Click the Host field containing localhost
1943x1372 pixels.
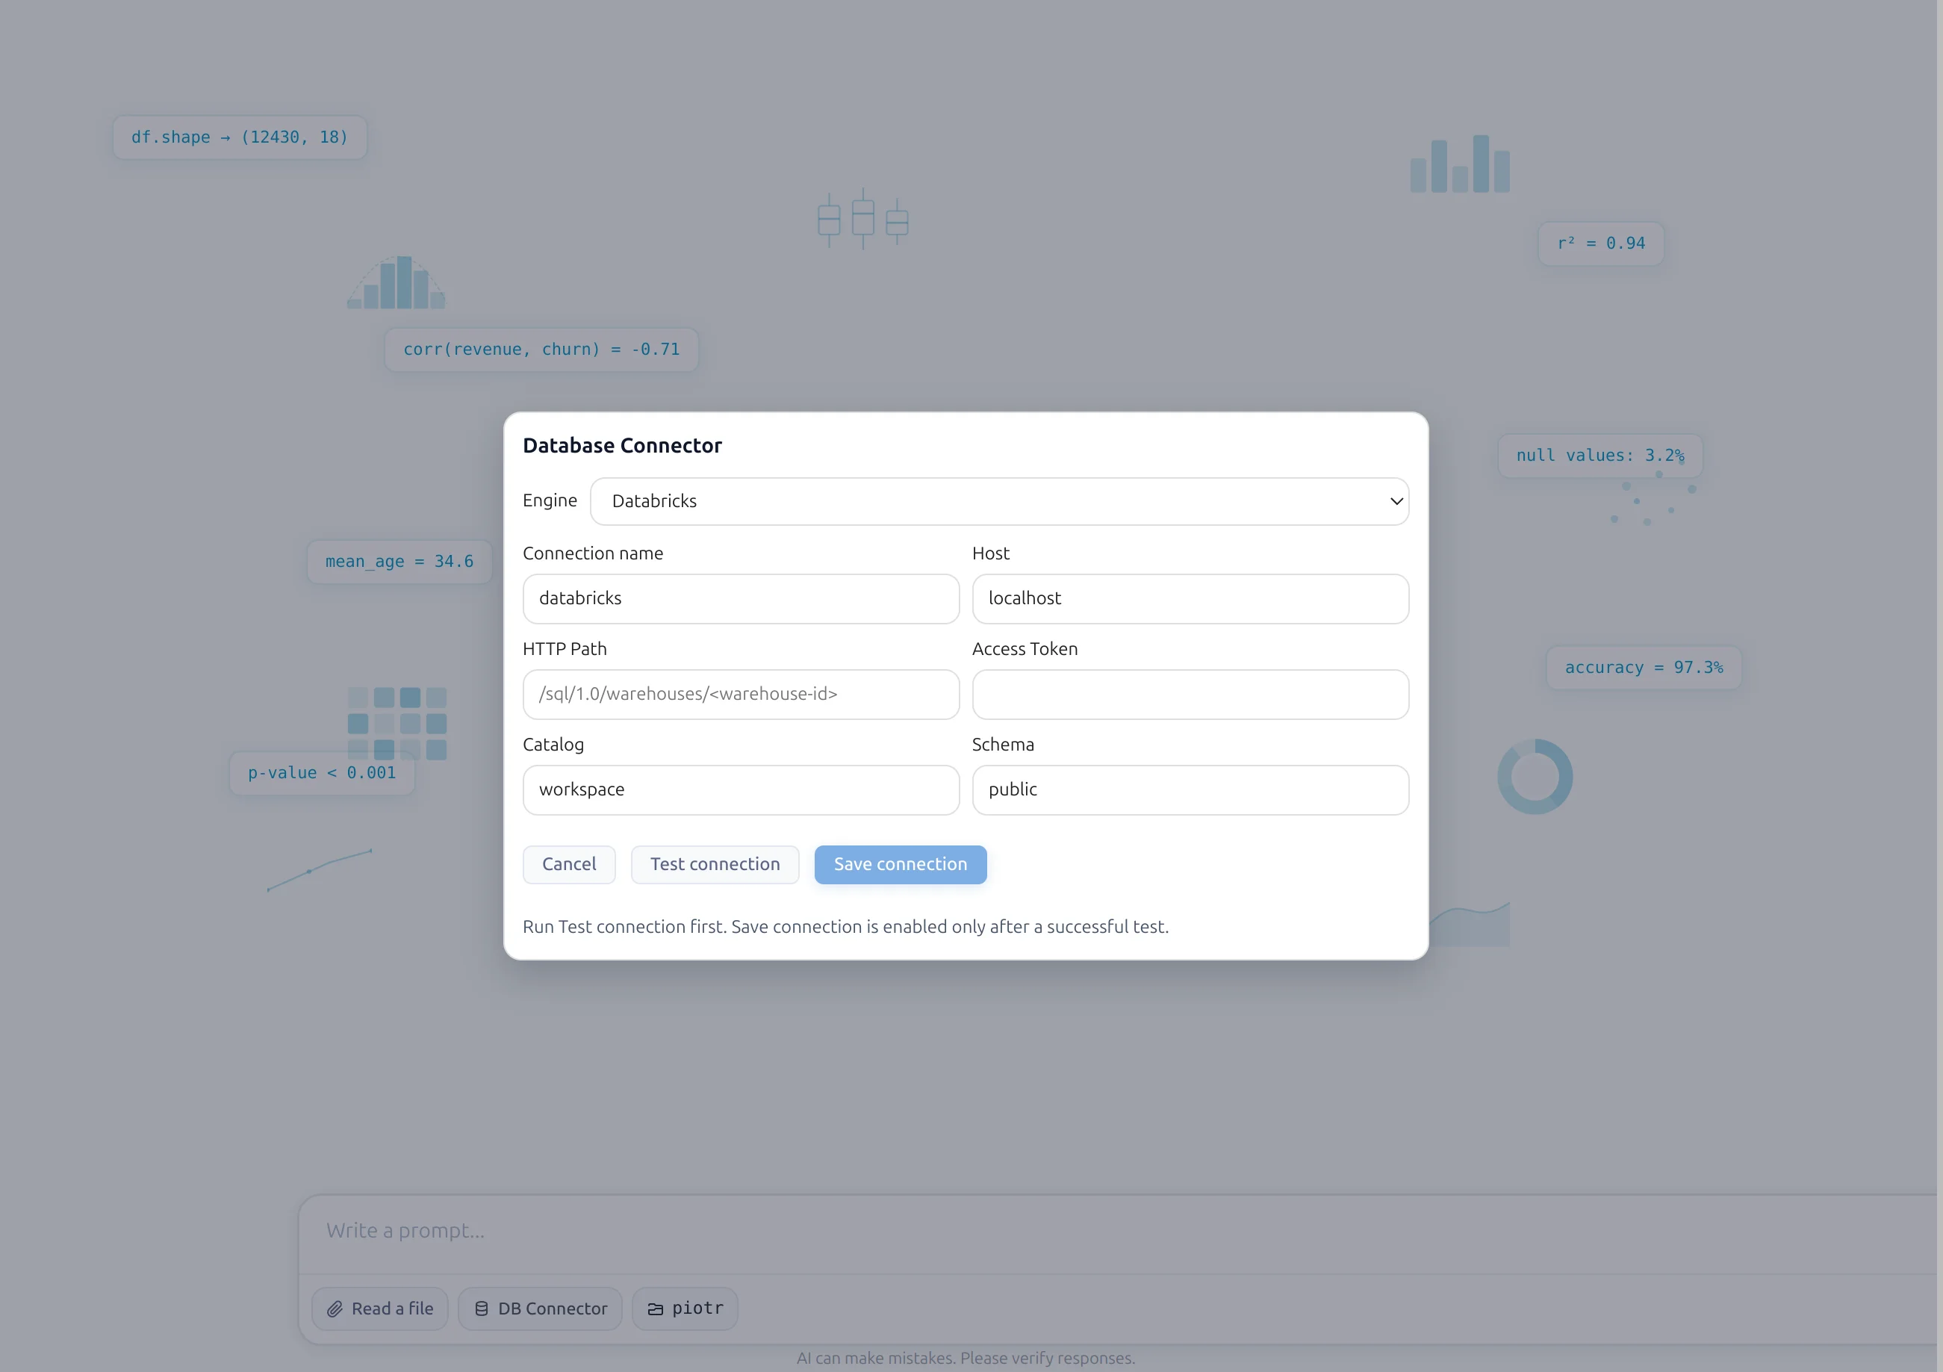click(1190, 598)
